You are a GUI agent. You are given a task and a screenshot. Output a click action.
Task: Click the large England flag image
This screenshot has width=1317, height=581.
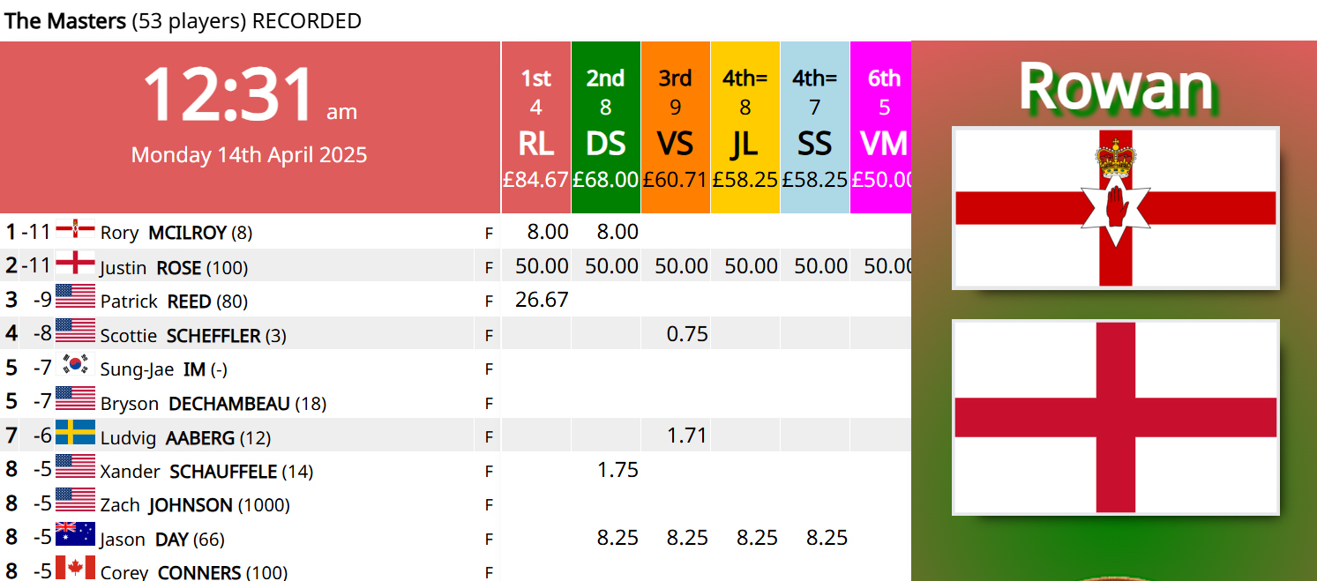[x=1116, y=417]
